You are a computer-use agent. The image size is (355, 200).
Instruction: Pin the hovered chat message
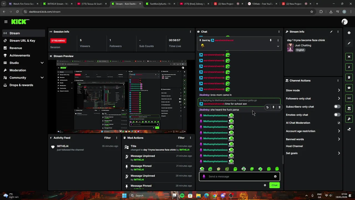click(273, 107)
